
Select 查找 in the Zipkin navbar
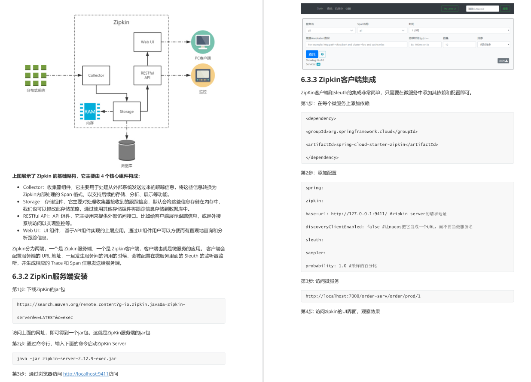[x=330, y=9]
